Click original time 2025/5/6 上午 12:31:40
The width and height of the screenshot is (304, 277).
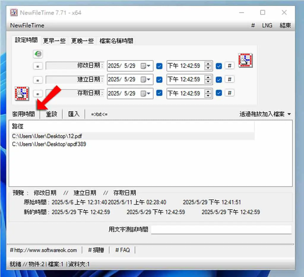(79, 202)
